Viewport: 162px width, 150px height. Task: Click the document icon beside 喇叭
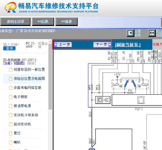point(11,142)
